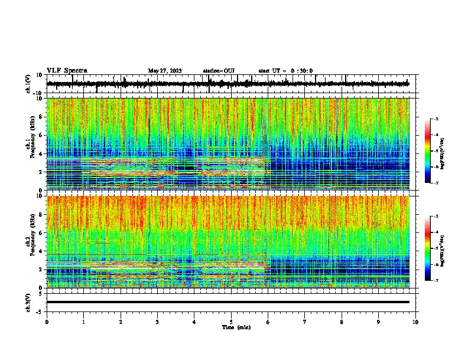Click the "-3" label on ch.2 colorbar
The width and height of the screenshot is (468, 361).
click(436, 216)
